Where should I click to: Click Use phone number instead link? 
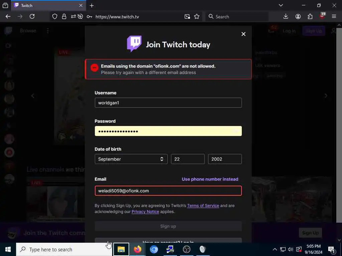point(210,179)
